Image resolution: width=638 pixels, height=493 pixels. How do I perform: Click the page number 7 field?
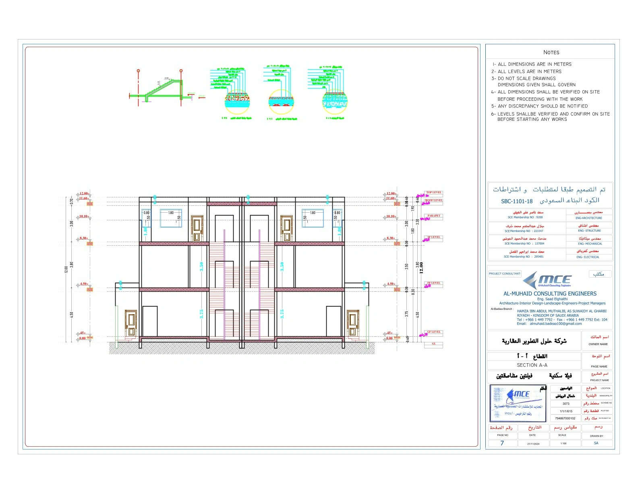502,443
